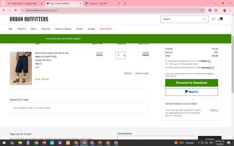Open Chrome profile avatar
Screen dimensions: 234x146
[224, 10]
